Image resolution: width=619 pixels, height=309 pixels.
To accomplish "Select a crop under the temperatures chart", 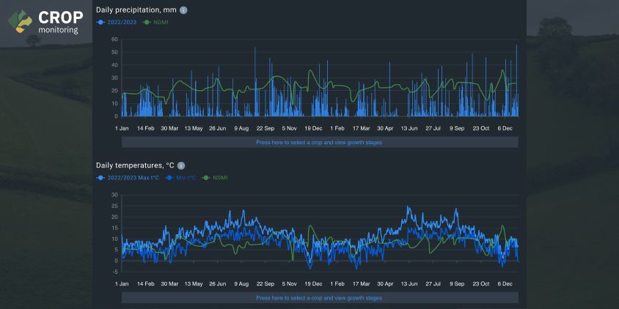I will coord(320,298).
